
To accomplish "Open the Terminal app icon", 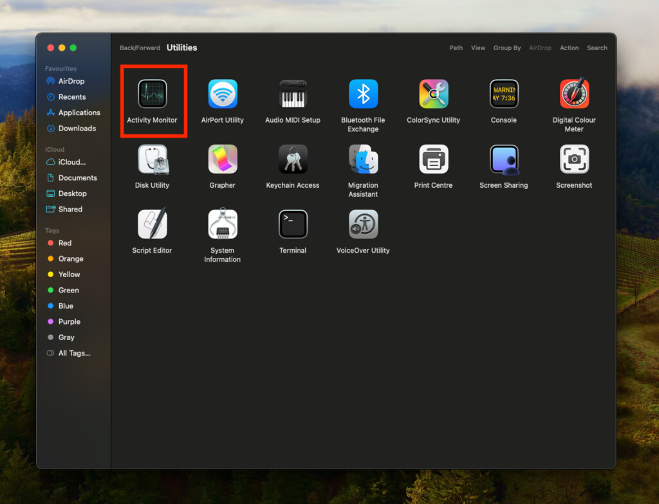I will coord(293,224).
